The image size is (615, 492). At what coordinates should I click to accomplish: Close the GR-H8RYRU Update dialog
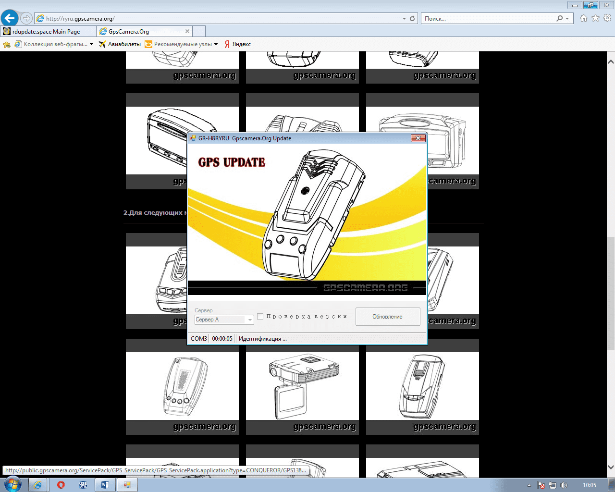(x=418, y=138)
